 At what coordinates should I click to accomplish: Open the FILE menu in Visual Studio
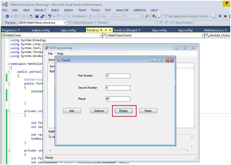5,10
